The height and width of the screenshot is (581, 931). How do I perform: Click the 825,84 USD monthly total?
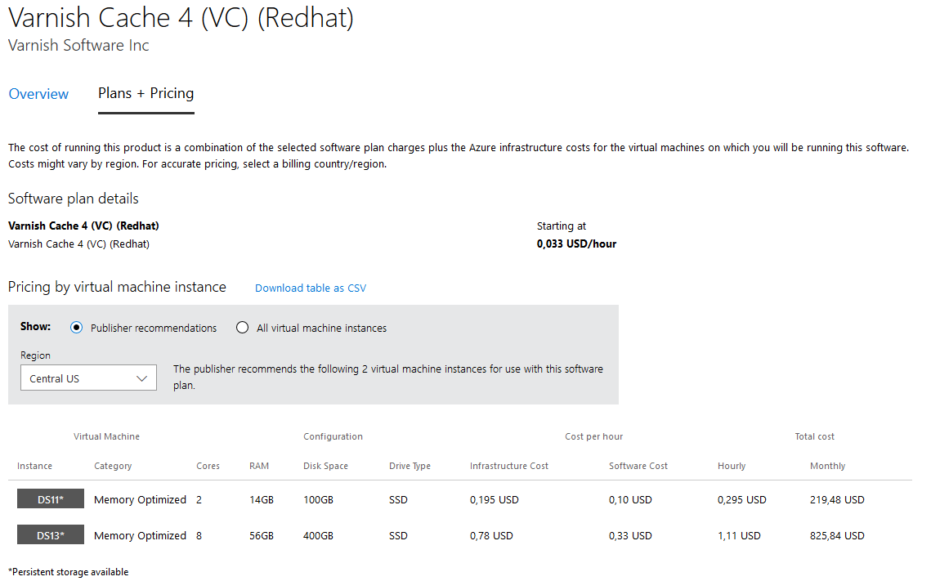pos(837,536)
